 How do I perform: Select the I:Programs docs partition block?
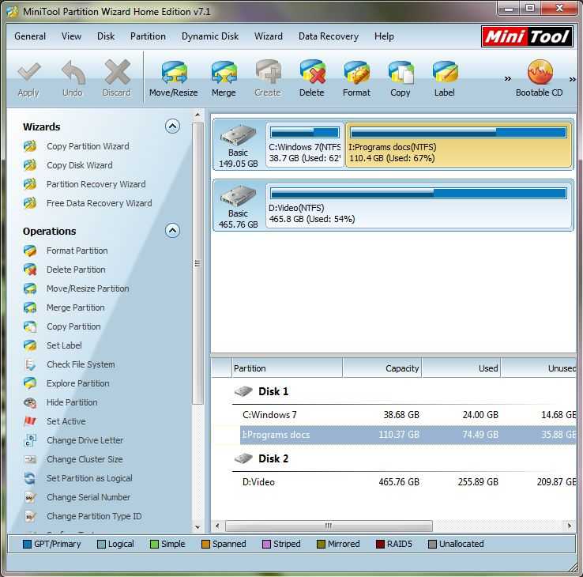(x=459, y=145)
